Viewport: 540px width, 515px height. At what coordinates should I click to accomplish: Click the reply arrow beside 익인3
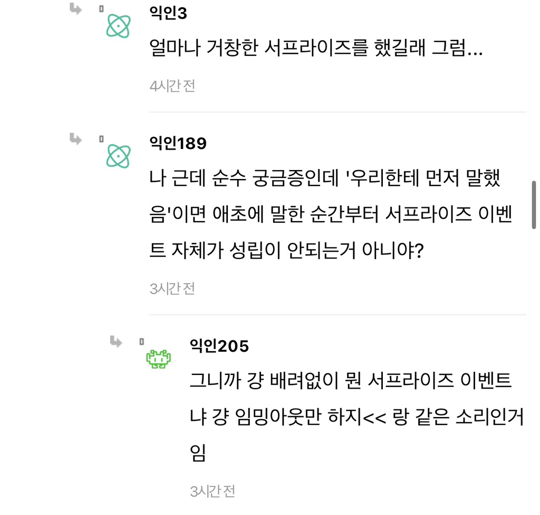(74, 9)
